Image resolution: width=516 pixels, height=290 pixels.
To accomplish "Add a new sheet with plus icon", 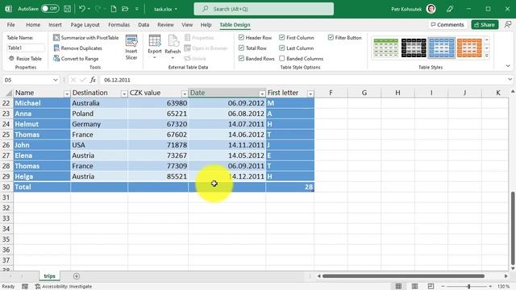I will point(77,276).
